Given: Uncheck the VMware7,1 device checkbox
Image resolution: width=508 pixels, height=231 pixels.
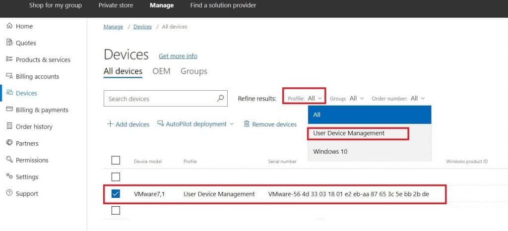Looking at the screenshot, I should tap(116, 194).
